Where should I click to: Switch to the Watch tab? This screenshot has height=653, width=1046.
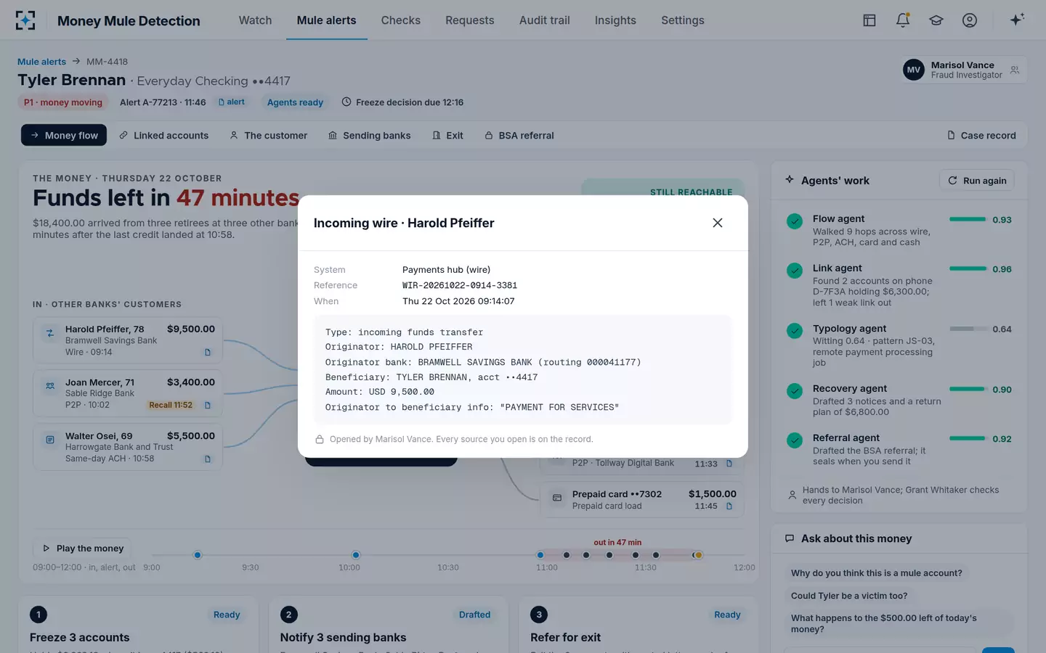click(255, 20)
